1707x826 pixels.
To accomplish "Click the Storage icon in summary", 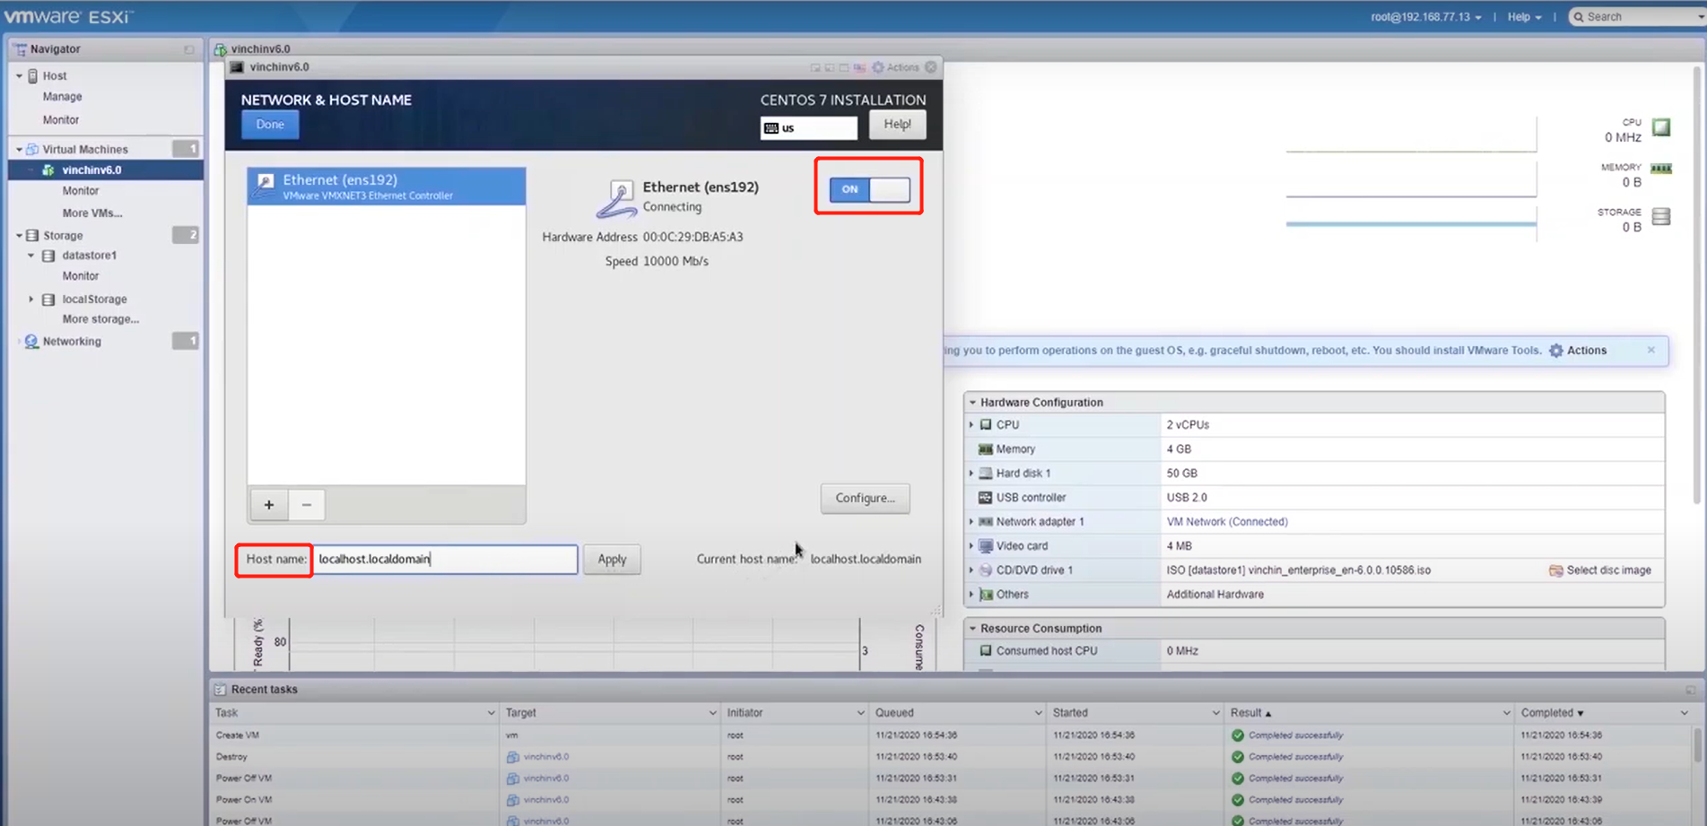I will click(x=1661, y=216).
